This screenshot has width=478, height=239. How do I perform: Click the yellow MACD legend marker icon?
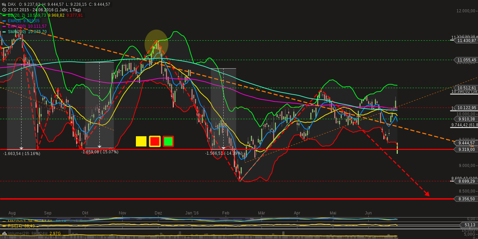click(4, 221)
